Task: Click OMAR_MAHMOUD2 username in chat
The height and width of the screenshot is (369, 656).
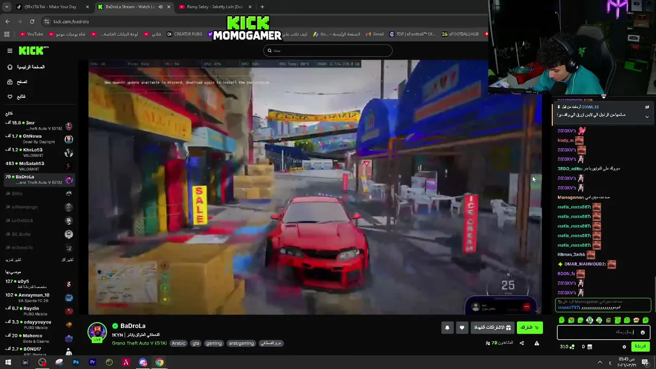Action: point(585,264)
